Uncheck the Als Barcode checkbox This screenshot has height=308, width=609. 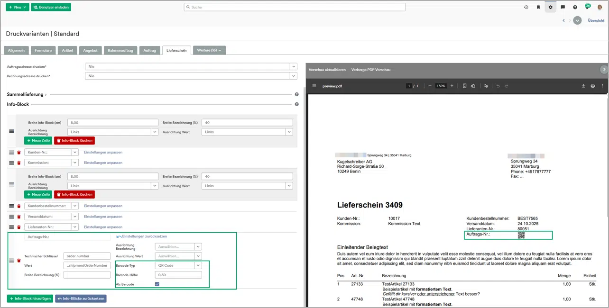[x=157, y=284]
